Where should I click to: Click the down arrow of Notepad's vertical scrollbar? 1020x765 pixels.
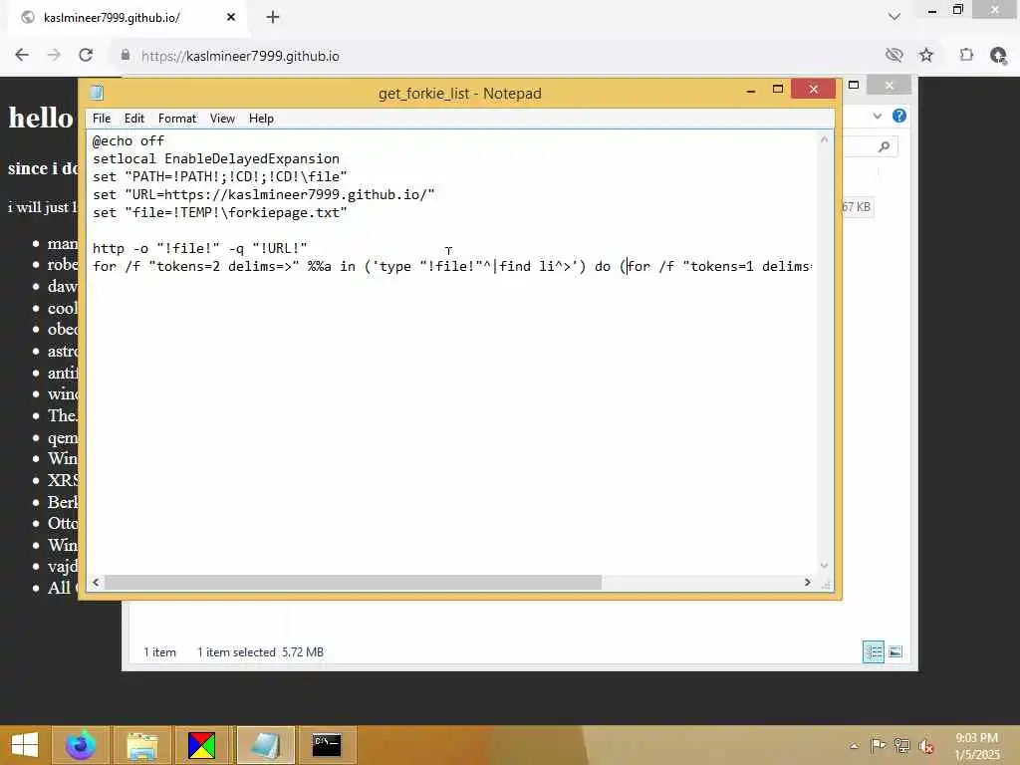(x=824, y=566)
